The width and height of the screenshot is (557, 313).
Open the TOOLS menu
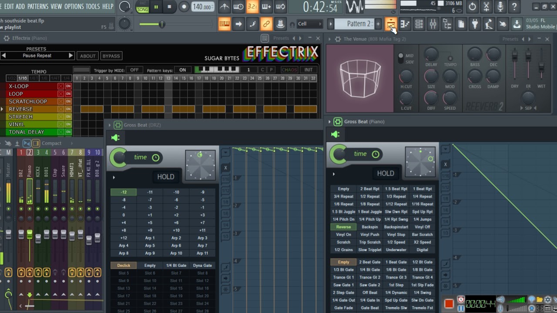93,7
